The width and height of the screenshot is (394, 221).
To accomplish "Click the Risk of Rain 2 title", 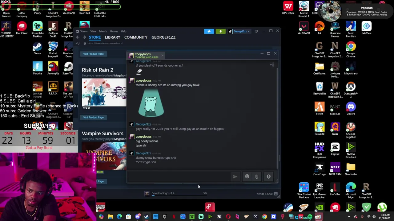I will point(98,70).
